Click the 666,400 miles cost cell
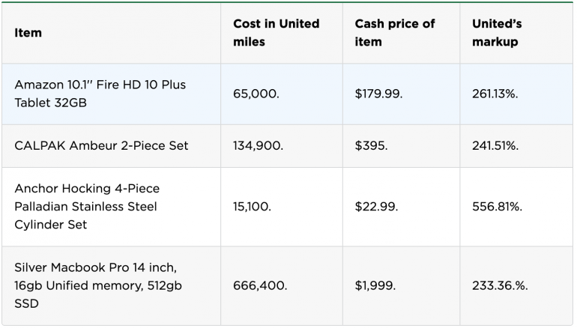577x328 pixels. 260,285
